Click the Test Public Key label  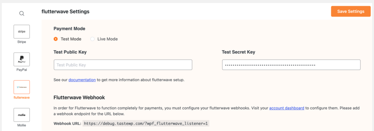70,52
